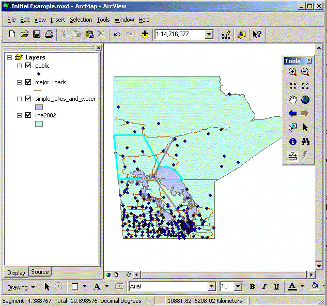This screenshot has height=306, width=327.
Task: Click the rha2002 green symbol swatch
Action: point(39,125)
